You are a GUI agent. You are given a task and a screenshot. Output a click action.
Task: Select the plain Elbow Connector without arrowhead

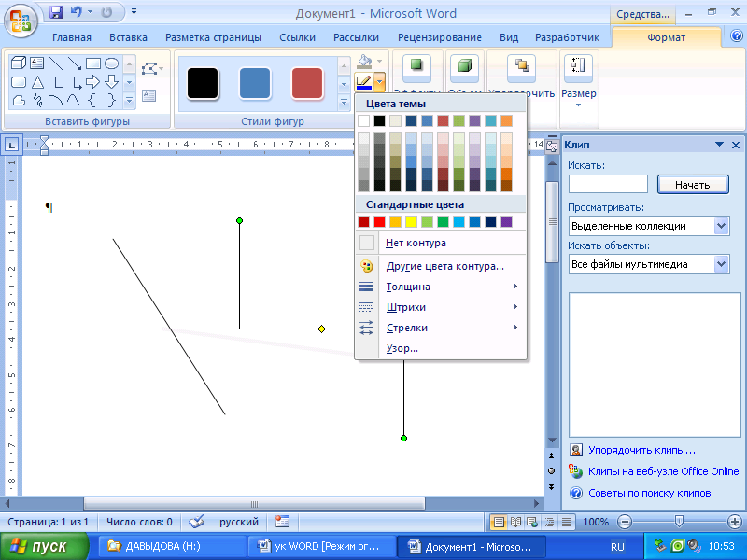point(56,82)
